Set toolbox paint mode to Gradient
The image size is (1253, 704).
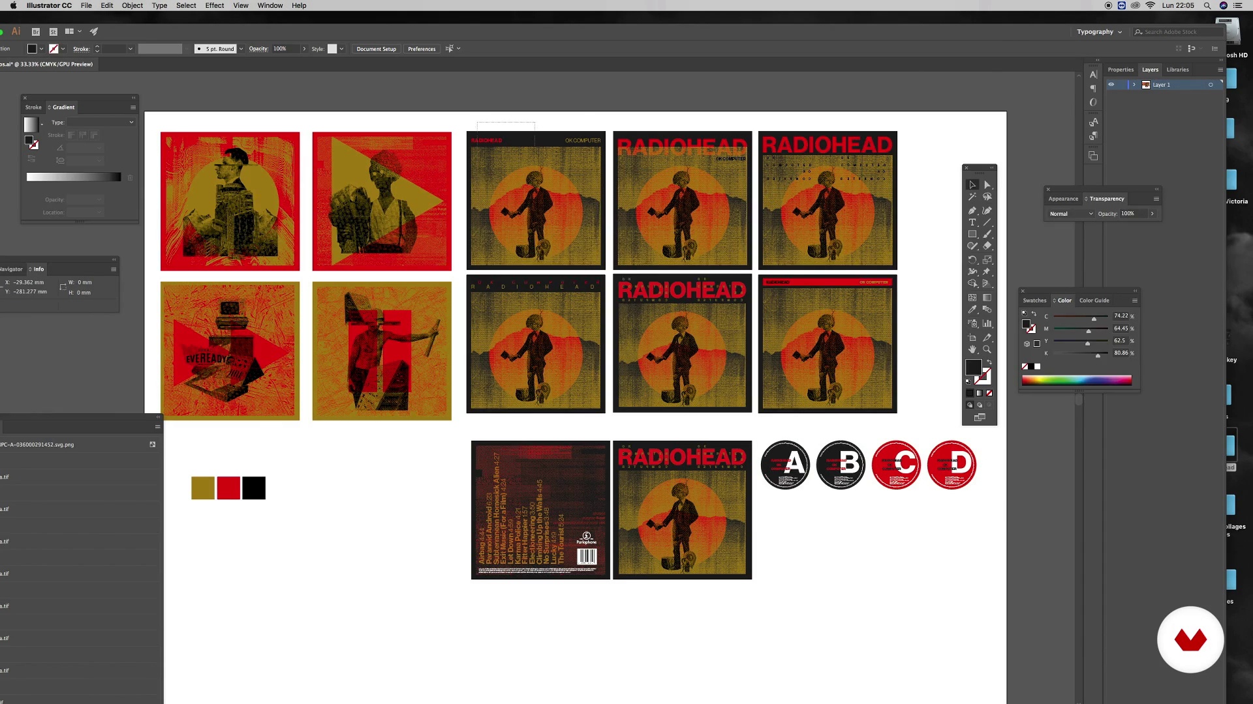point(979,393)
